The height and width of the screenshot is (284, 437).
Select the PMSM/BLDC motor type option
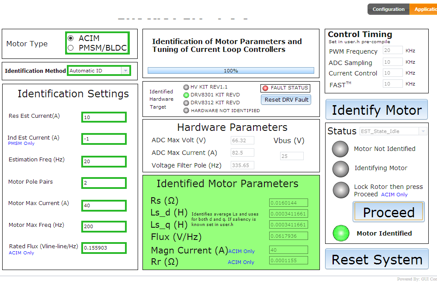pos(71,48)
